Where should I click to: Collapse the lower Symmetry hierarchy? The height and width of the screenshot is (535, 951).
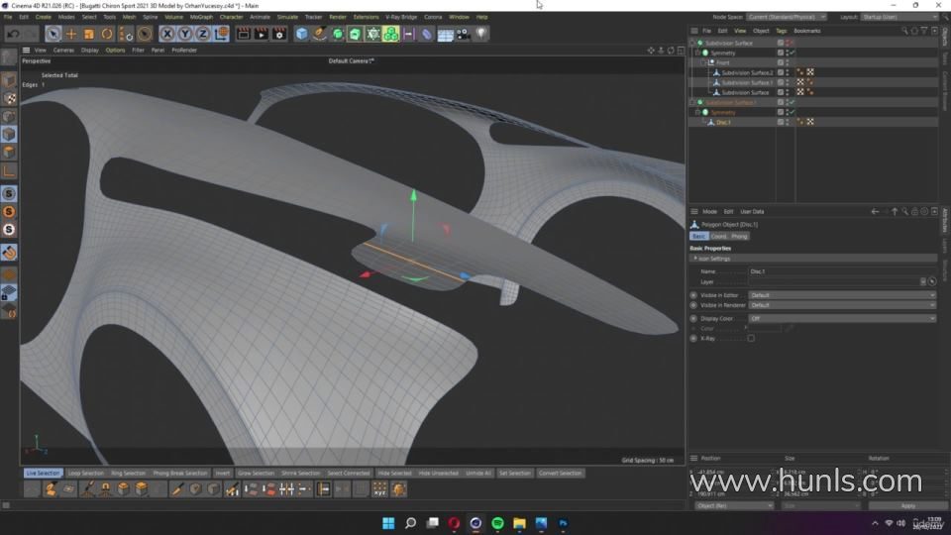pyautogui.click(x=698, y=112)
